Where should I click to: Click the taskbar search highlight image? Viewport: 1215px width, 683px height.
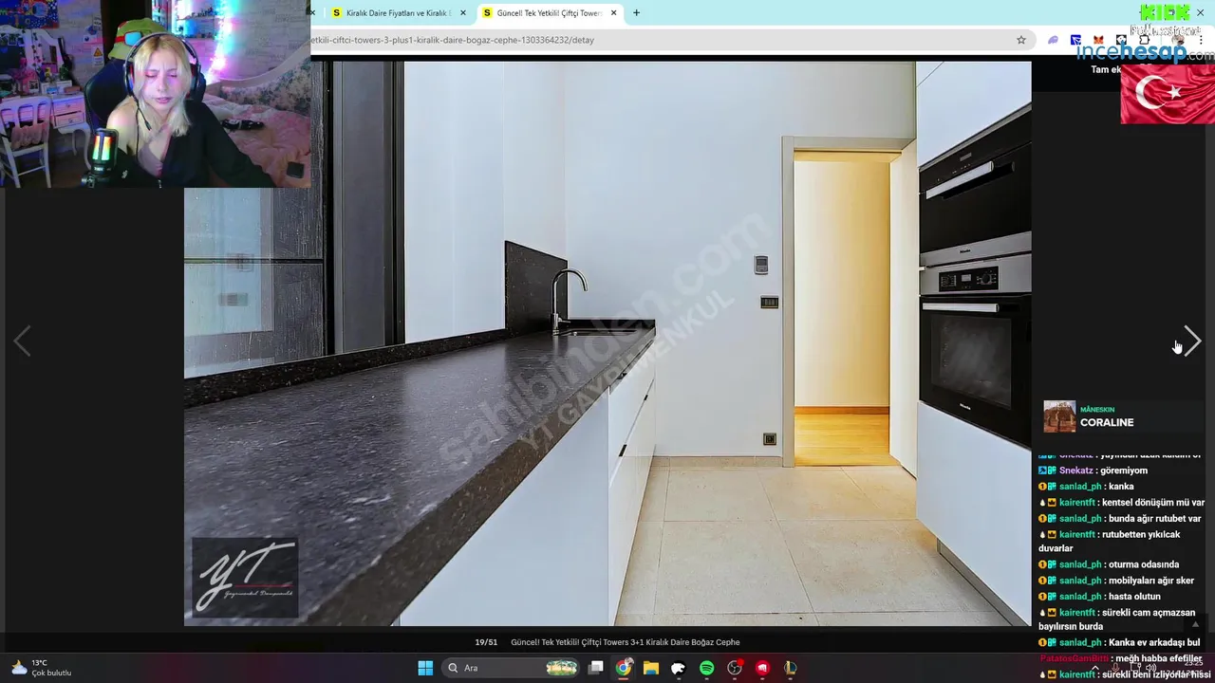click(561, 668)
